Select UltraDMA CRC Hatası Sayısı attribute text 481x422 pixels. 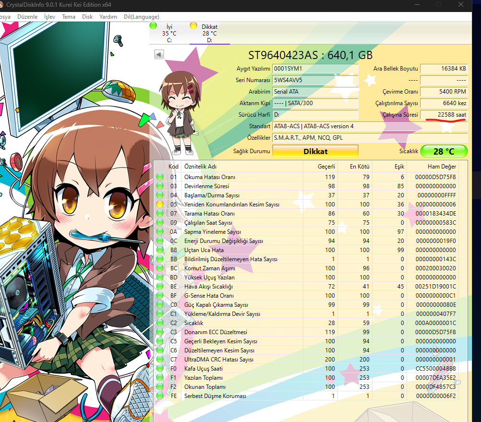(x=219, y=360)
